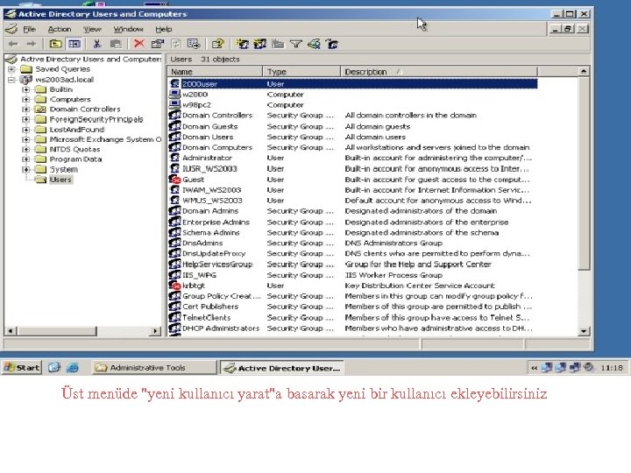Click the Find objects toolbar icon
This screenshot has height=473, width=631.
(x=314, y=44)
